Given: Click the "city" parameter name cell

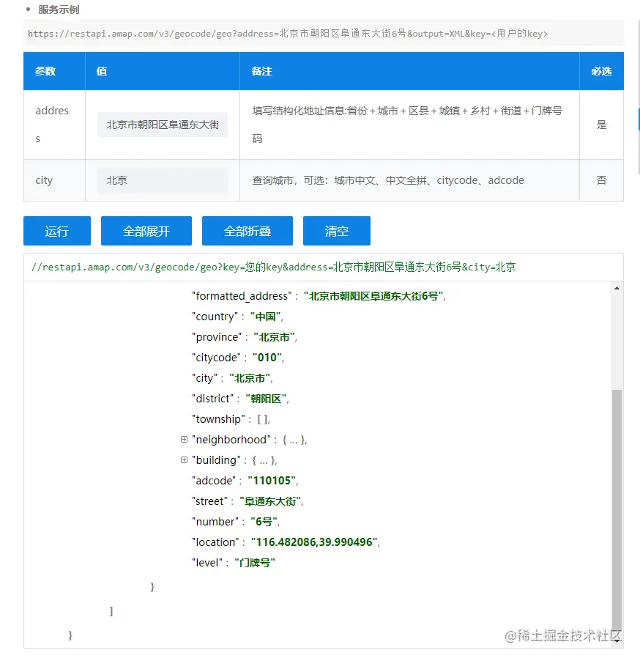Looking at the screenshot, I should [x=54, y=180].
